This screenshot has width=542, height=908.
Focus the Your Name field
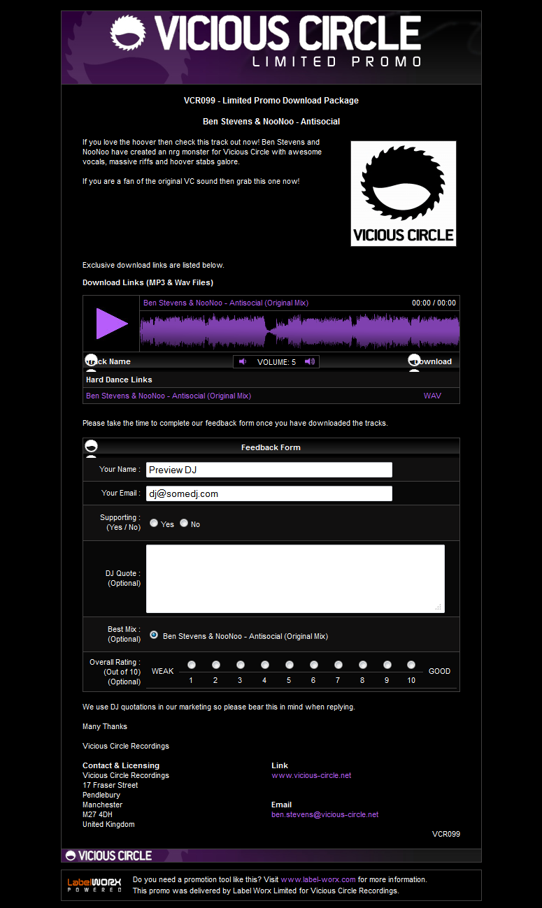(x=269, y=470)
